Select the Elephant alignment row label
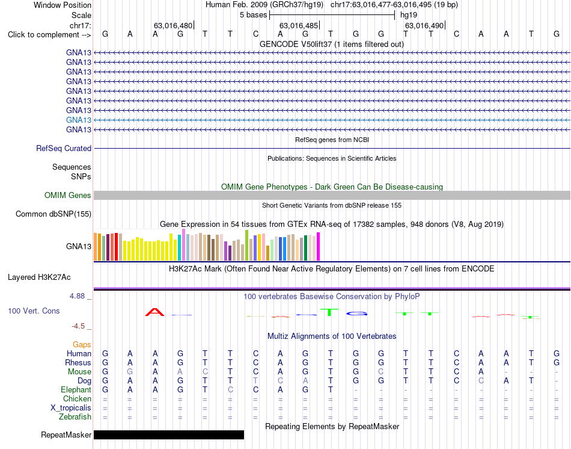 (x=76, y=390)
